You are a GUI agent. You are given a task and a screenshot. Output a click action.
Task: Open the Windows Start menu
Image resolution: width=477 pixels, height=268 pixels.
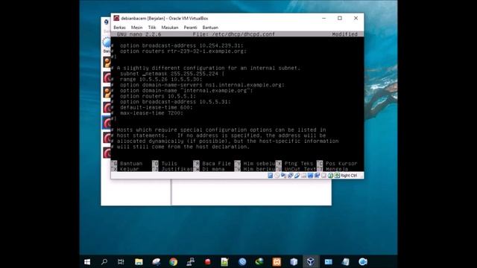coord(87,261)
